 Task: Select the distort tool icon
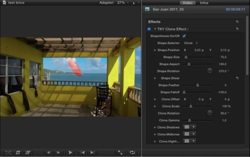[28, 152]
